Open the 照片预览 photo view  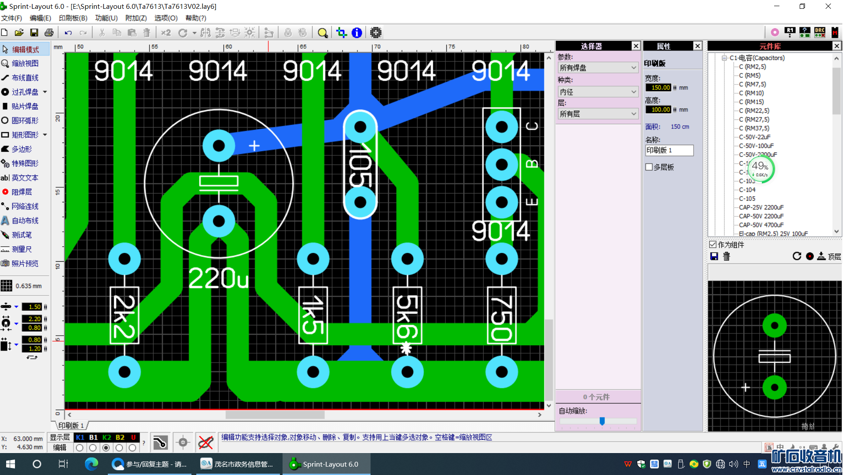[25, 263]
